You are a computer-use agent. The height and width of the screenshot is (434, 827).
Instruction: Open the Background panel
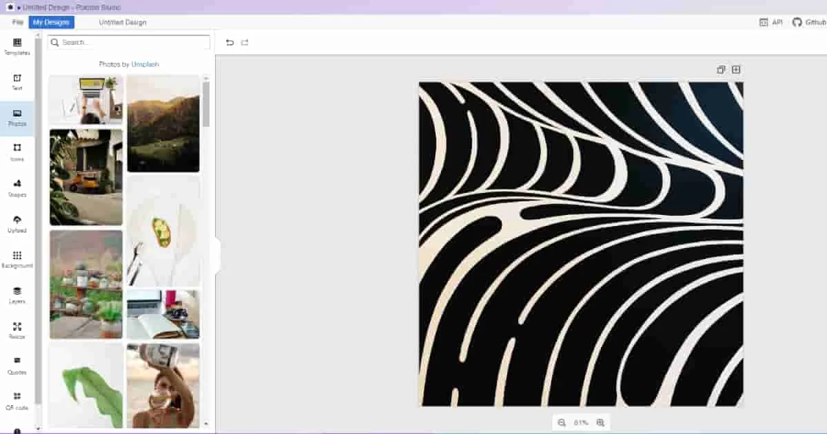(x=17, y=260)
